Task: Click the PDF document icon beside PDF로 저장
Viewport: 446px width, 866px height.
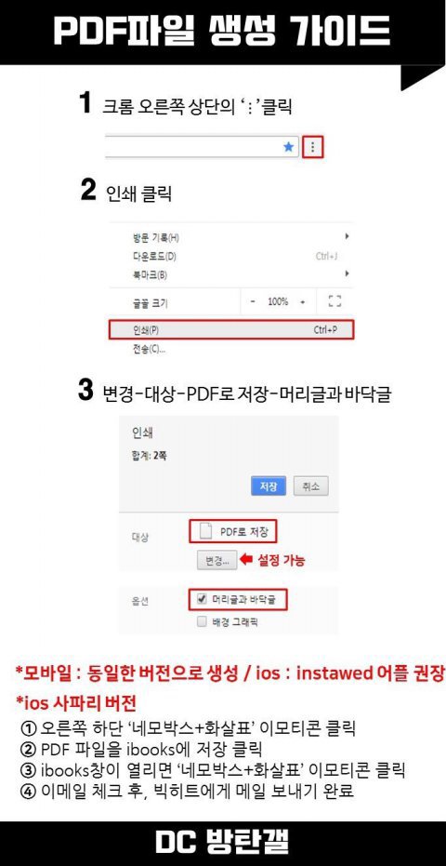Action: tap(204, 532)
